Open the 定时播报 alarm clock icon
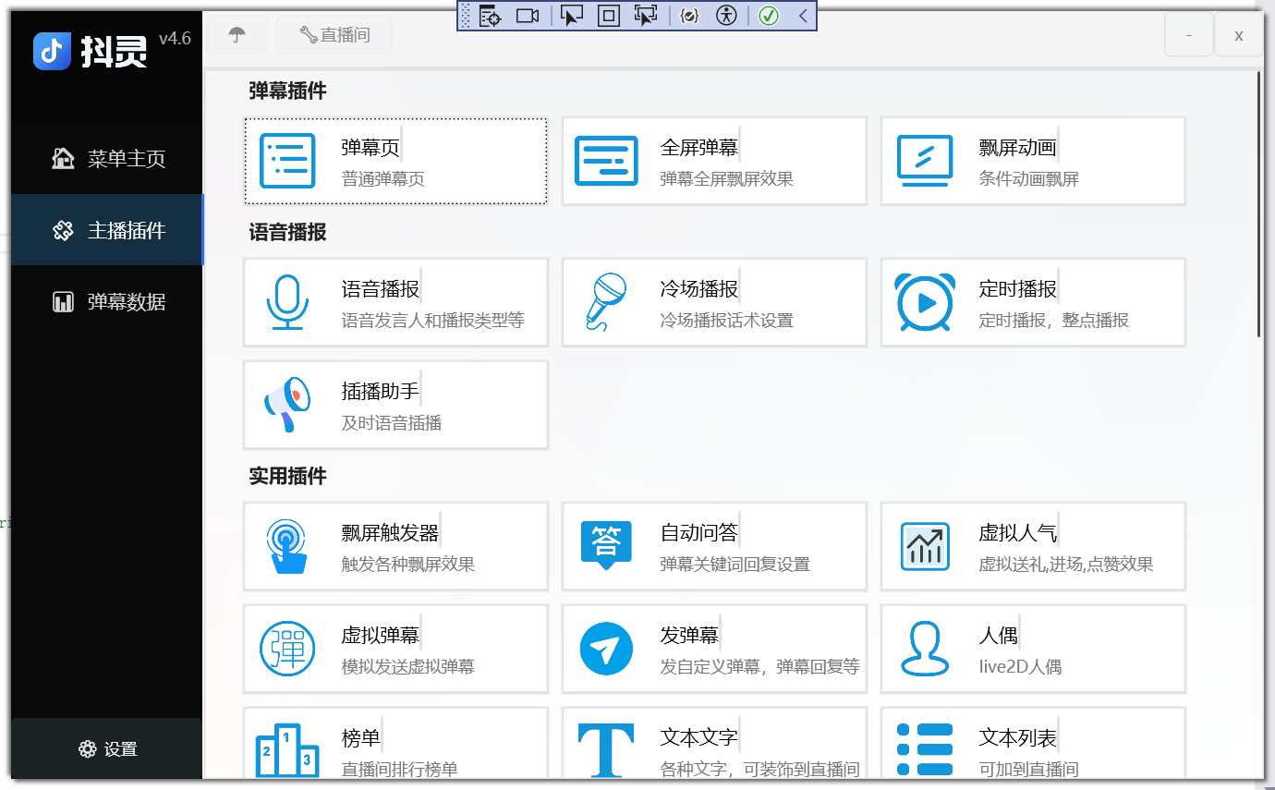Viewport: 1275px width, 790px height. (x=925, y=302)
